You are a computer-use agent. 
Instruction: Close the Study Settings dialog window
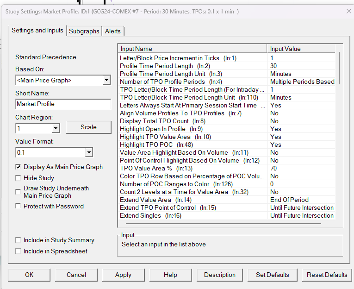348,11
